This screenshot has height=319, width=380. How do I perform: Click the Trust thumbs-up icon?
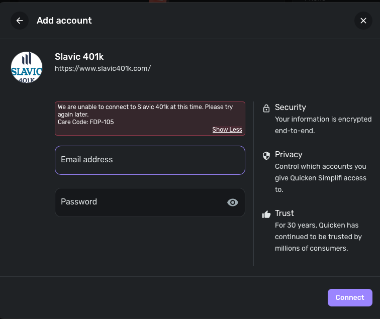coord(266,214)
